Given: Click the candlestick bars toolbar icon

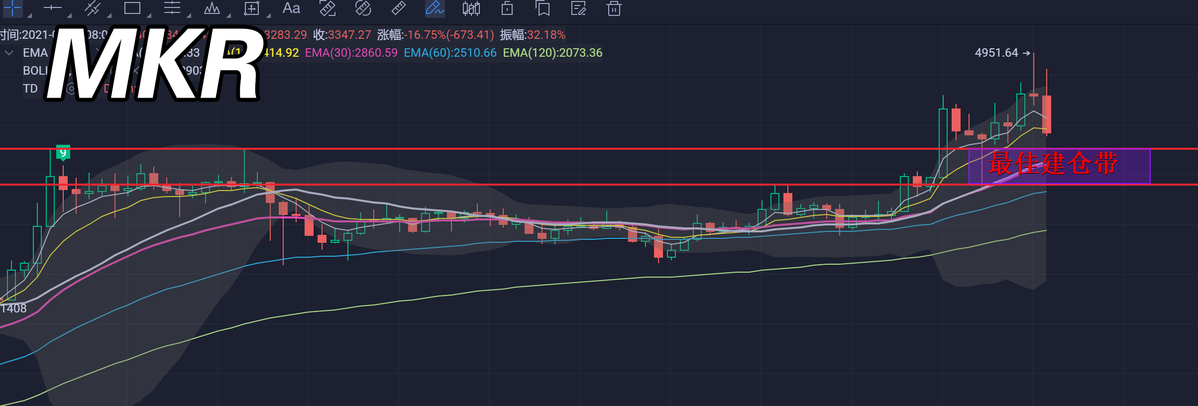Looking at the screenshot, I should pos(471,8).
